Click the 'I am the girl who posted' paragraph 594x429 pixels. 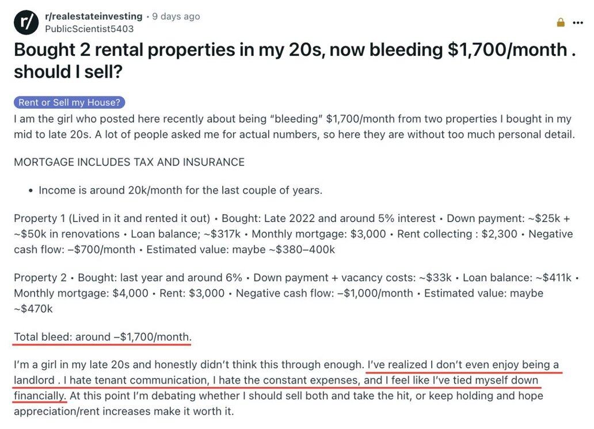click(x=294, y=127)
